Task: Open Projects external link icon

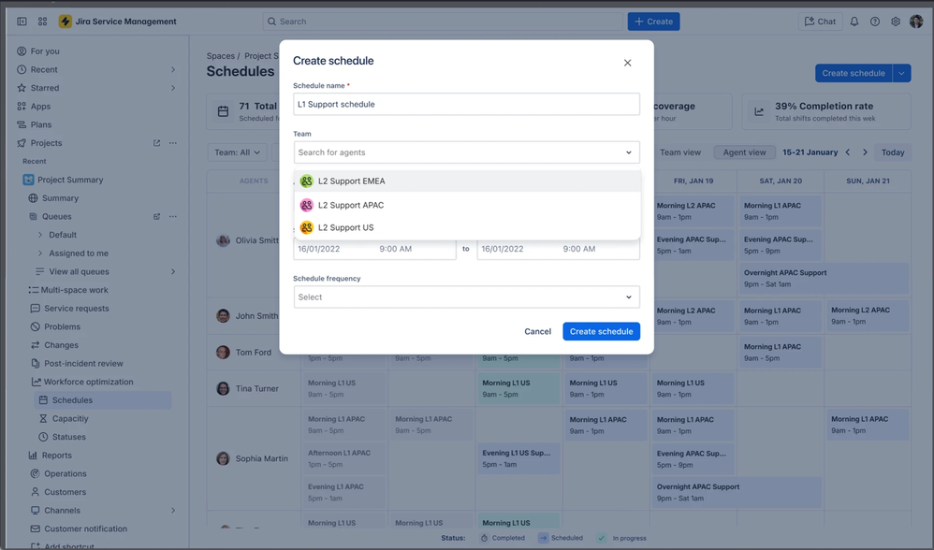Action: (x=156, y=143)
